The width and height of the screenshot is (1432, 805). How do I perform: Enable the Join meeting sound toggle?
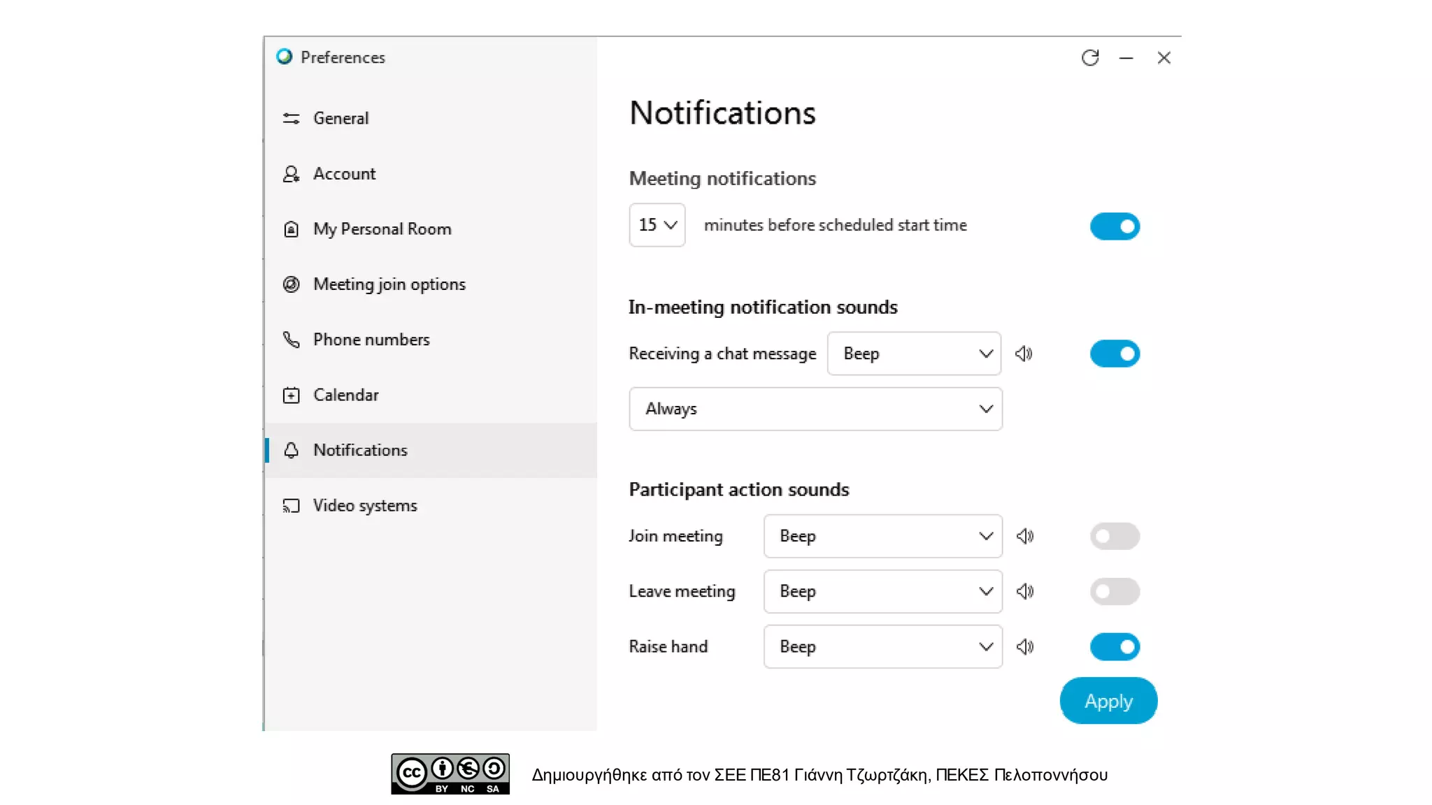coord(1115,536)
